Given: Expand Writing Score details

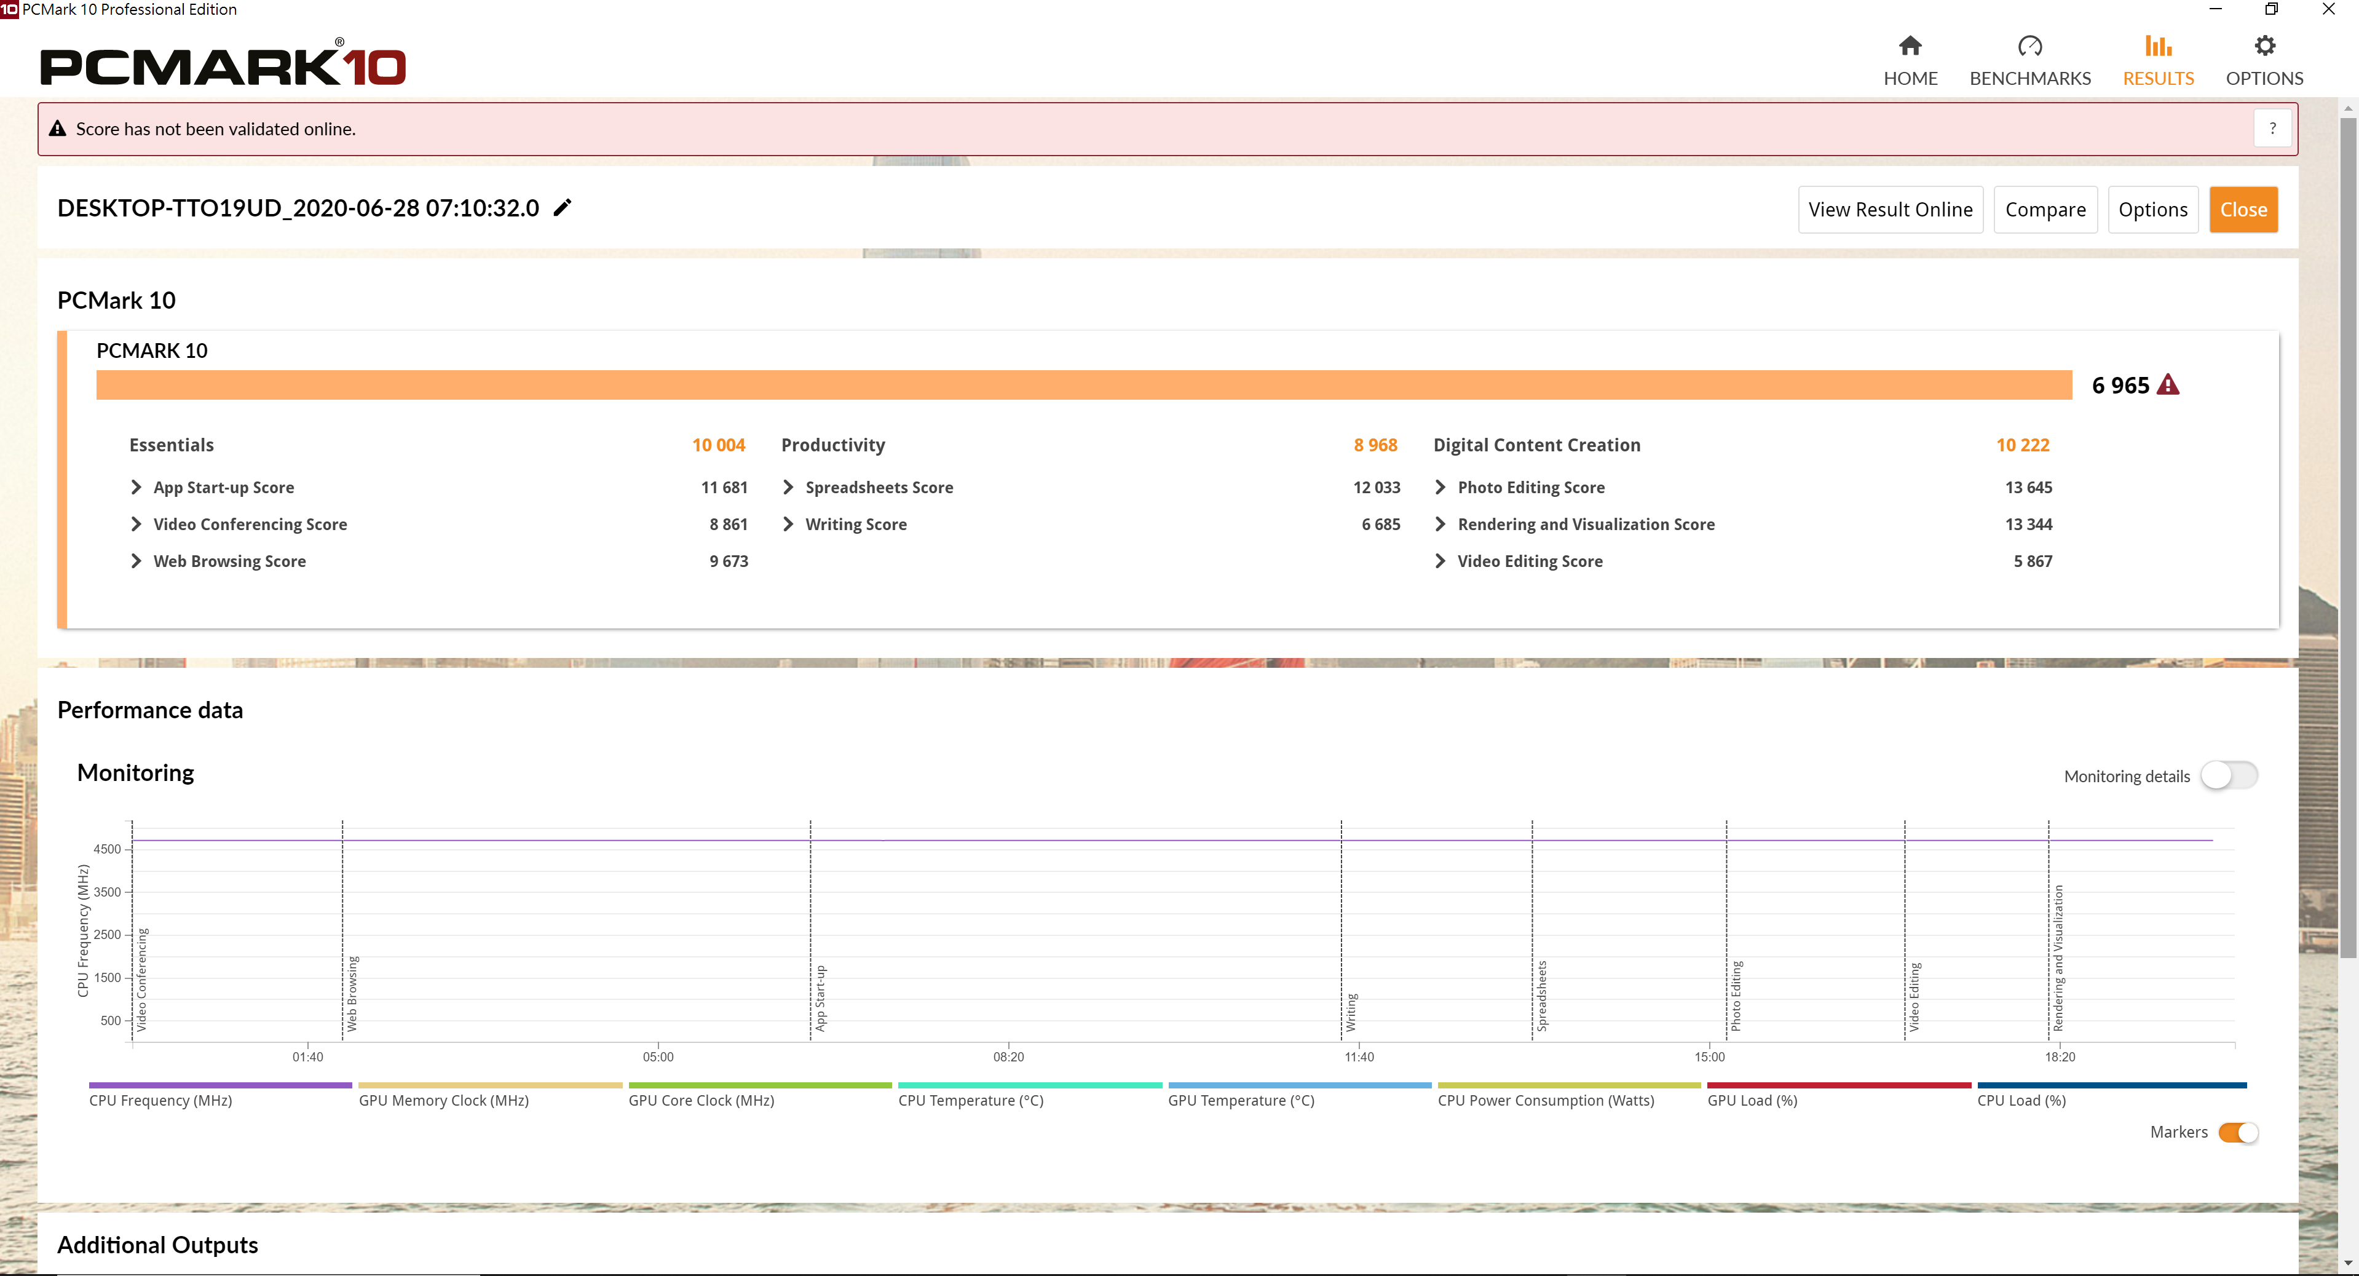Looking at the screenshot, I should pyautogui.click(x=788, y=524).
